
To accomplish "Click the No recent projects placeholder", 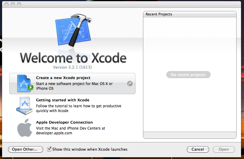I will point(188,75).
